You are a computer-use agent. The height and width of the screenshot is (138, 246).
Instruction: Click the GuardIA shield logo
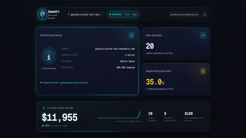coord(42,14)
